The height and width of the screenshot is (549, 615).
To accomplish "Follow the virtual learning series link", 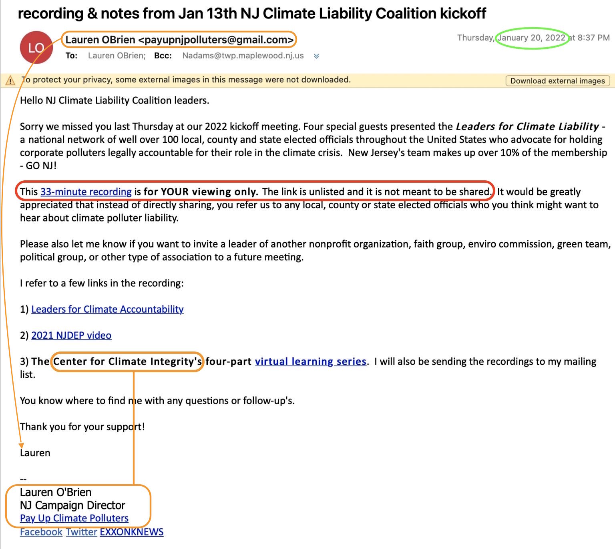I will (x=311, y=361).
